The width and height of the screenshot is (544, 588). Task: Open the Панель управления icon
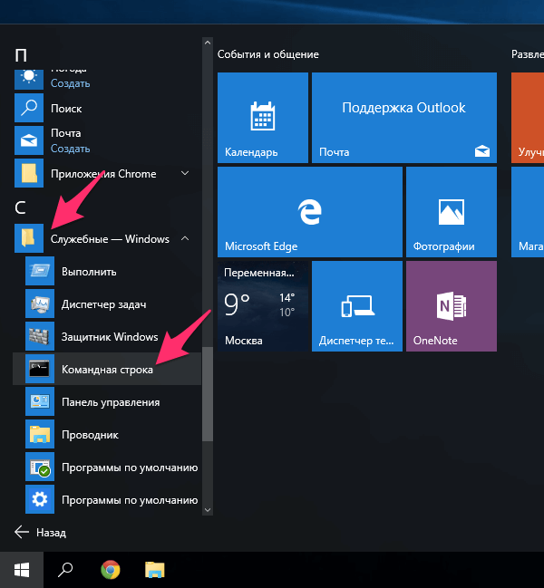(40, 401)
